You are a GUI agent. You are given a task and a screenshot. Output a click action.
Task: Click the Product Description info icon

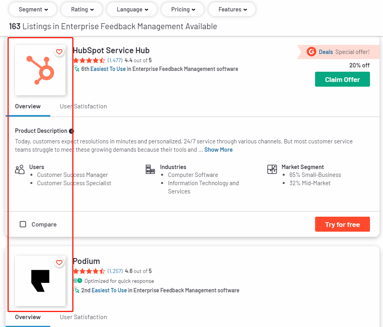(71, 131)
